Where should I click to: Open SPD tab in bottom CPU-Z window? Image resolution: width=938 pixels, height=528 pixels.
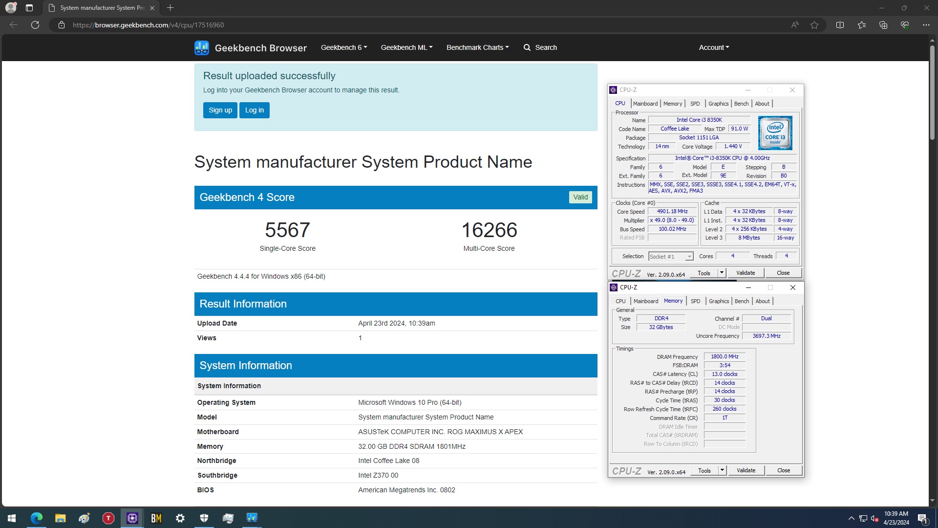click(x=696, y=301)
